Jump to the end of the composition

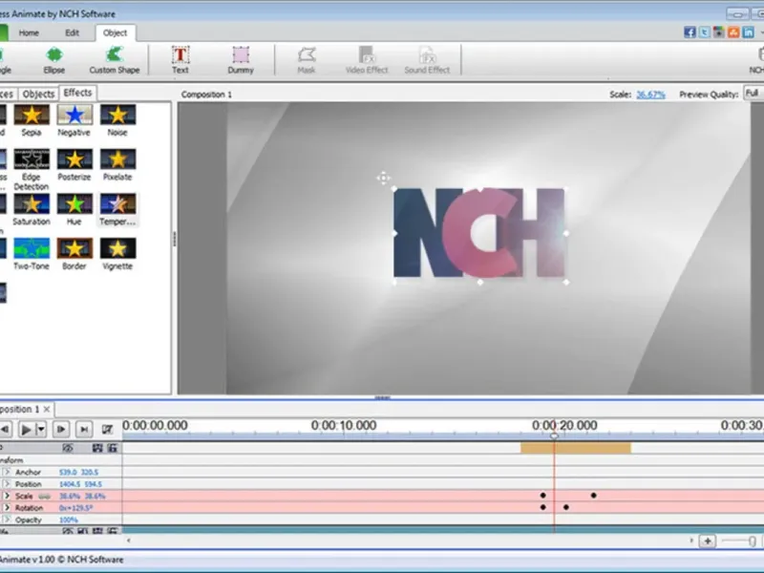pos(84,429)
